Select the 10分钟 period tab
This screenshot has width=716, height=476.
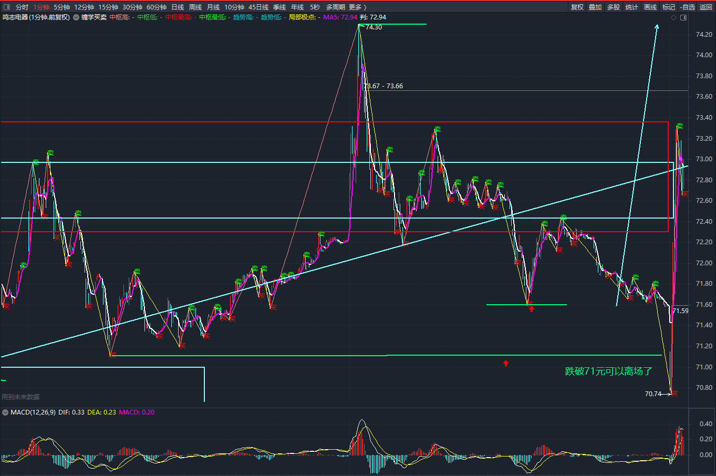tap(234, 7)
